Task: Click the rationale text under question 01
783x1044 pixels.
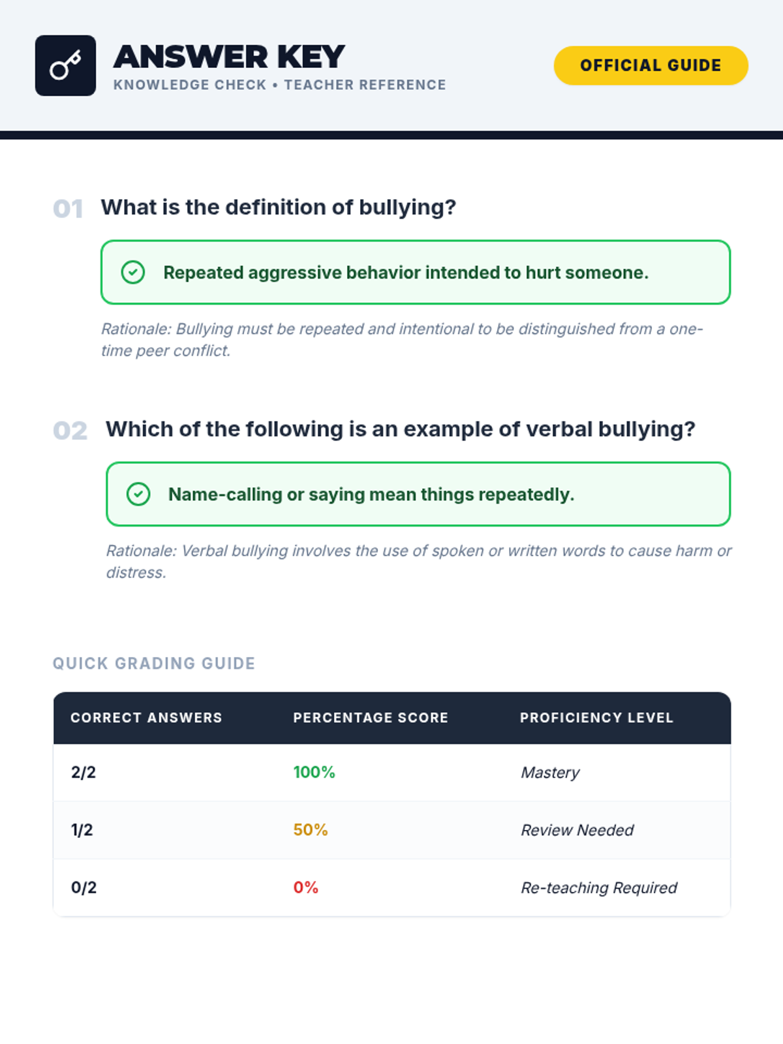Action: (x=401, y=339)
